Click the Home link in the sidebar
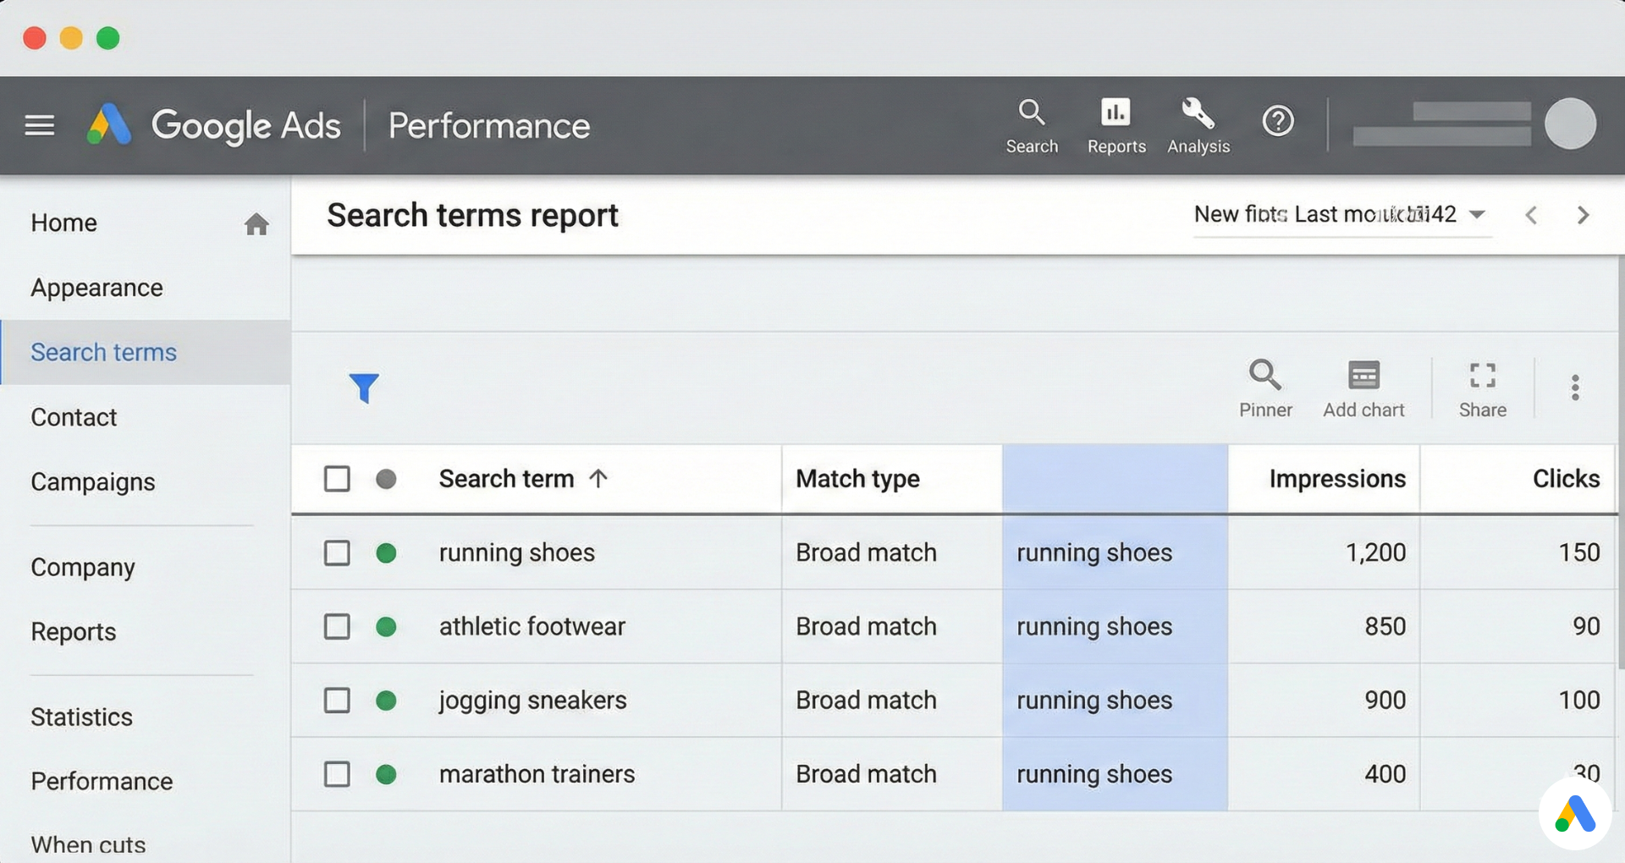This screenshot has width=1625, height=863. (x=63, y=223)
